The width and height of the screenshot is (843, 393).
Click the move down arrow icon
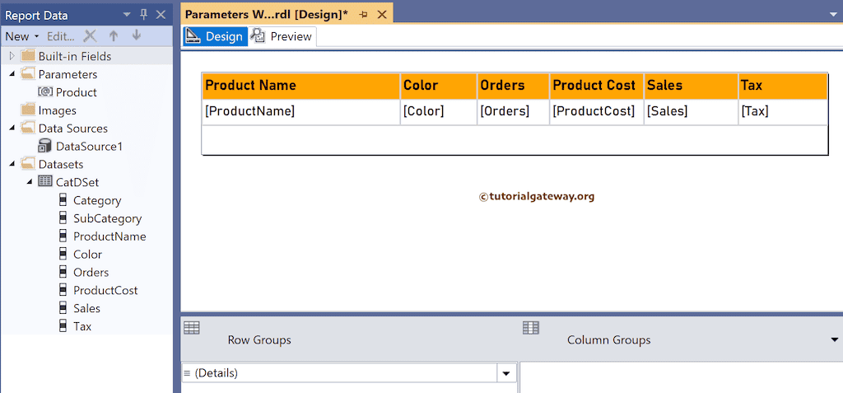point(136,36)
